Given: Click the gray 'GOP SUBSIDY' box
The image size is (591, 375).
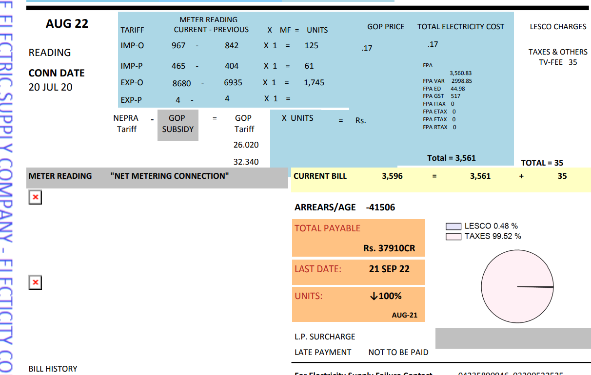Looking at the screenshot, I should coord(178,125).
